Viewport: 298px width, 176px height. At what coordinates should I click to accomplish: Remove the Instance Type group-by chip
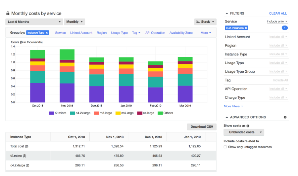tap(47, 33)
